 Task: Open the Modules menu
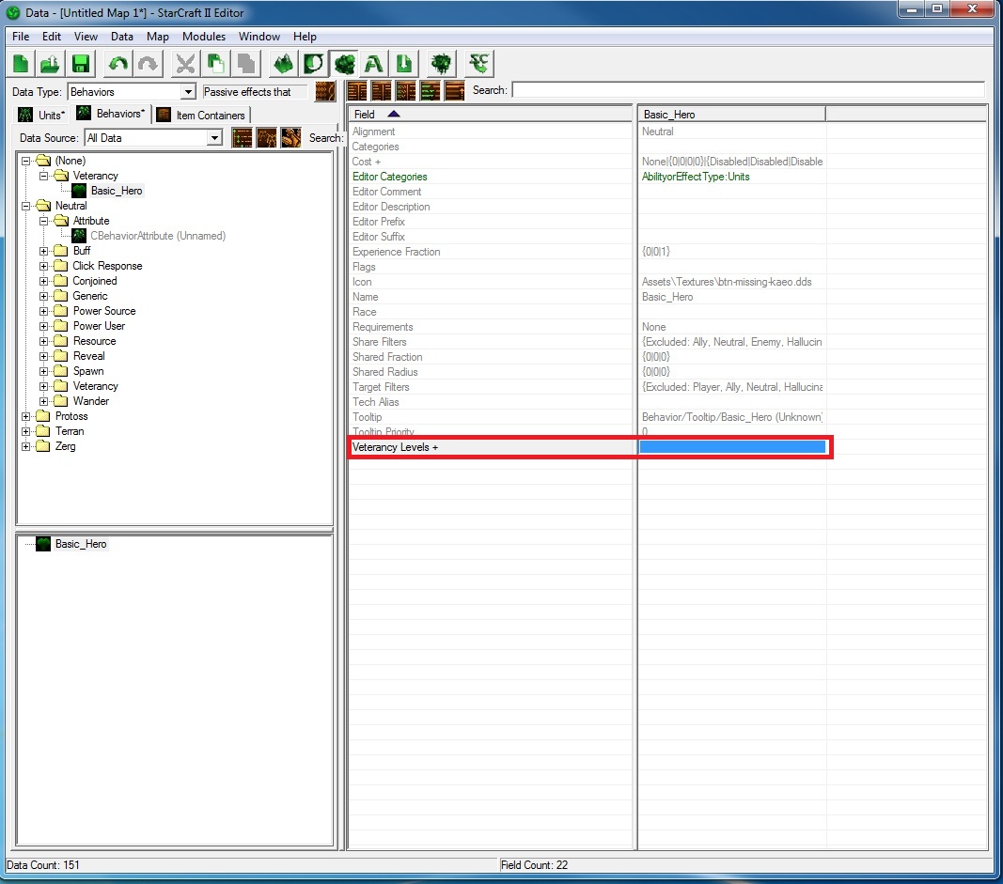point(203,37)
